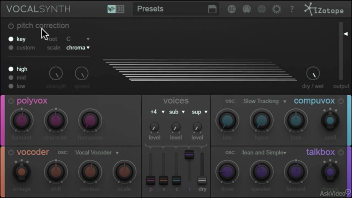The width and height of the screenshot is (352, 198).
Task: Select high vocal range radio button
Action: click(x=11, y=69)
